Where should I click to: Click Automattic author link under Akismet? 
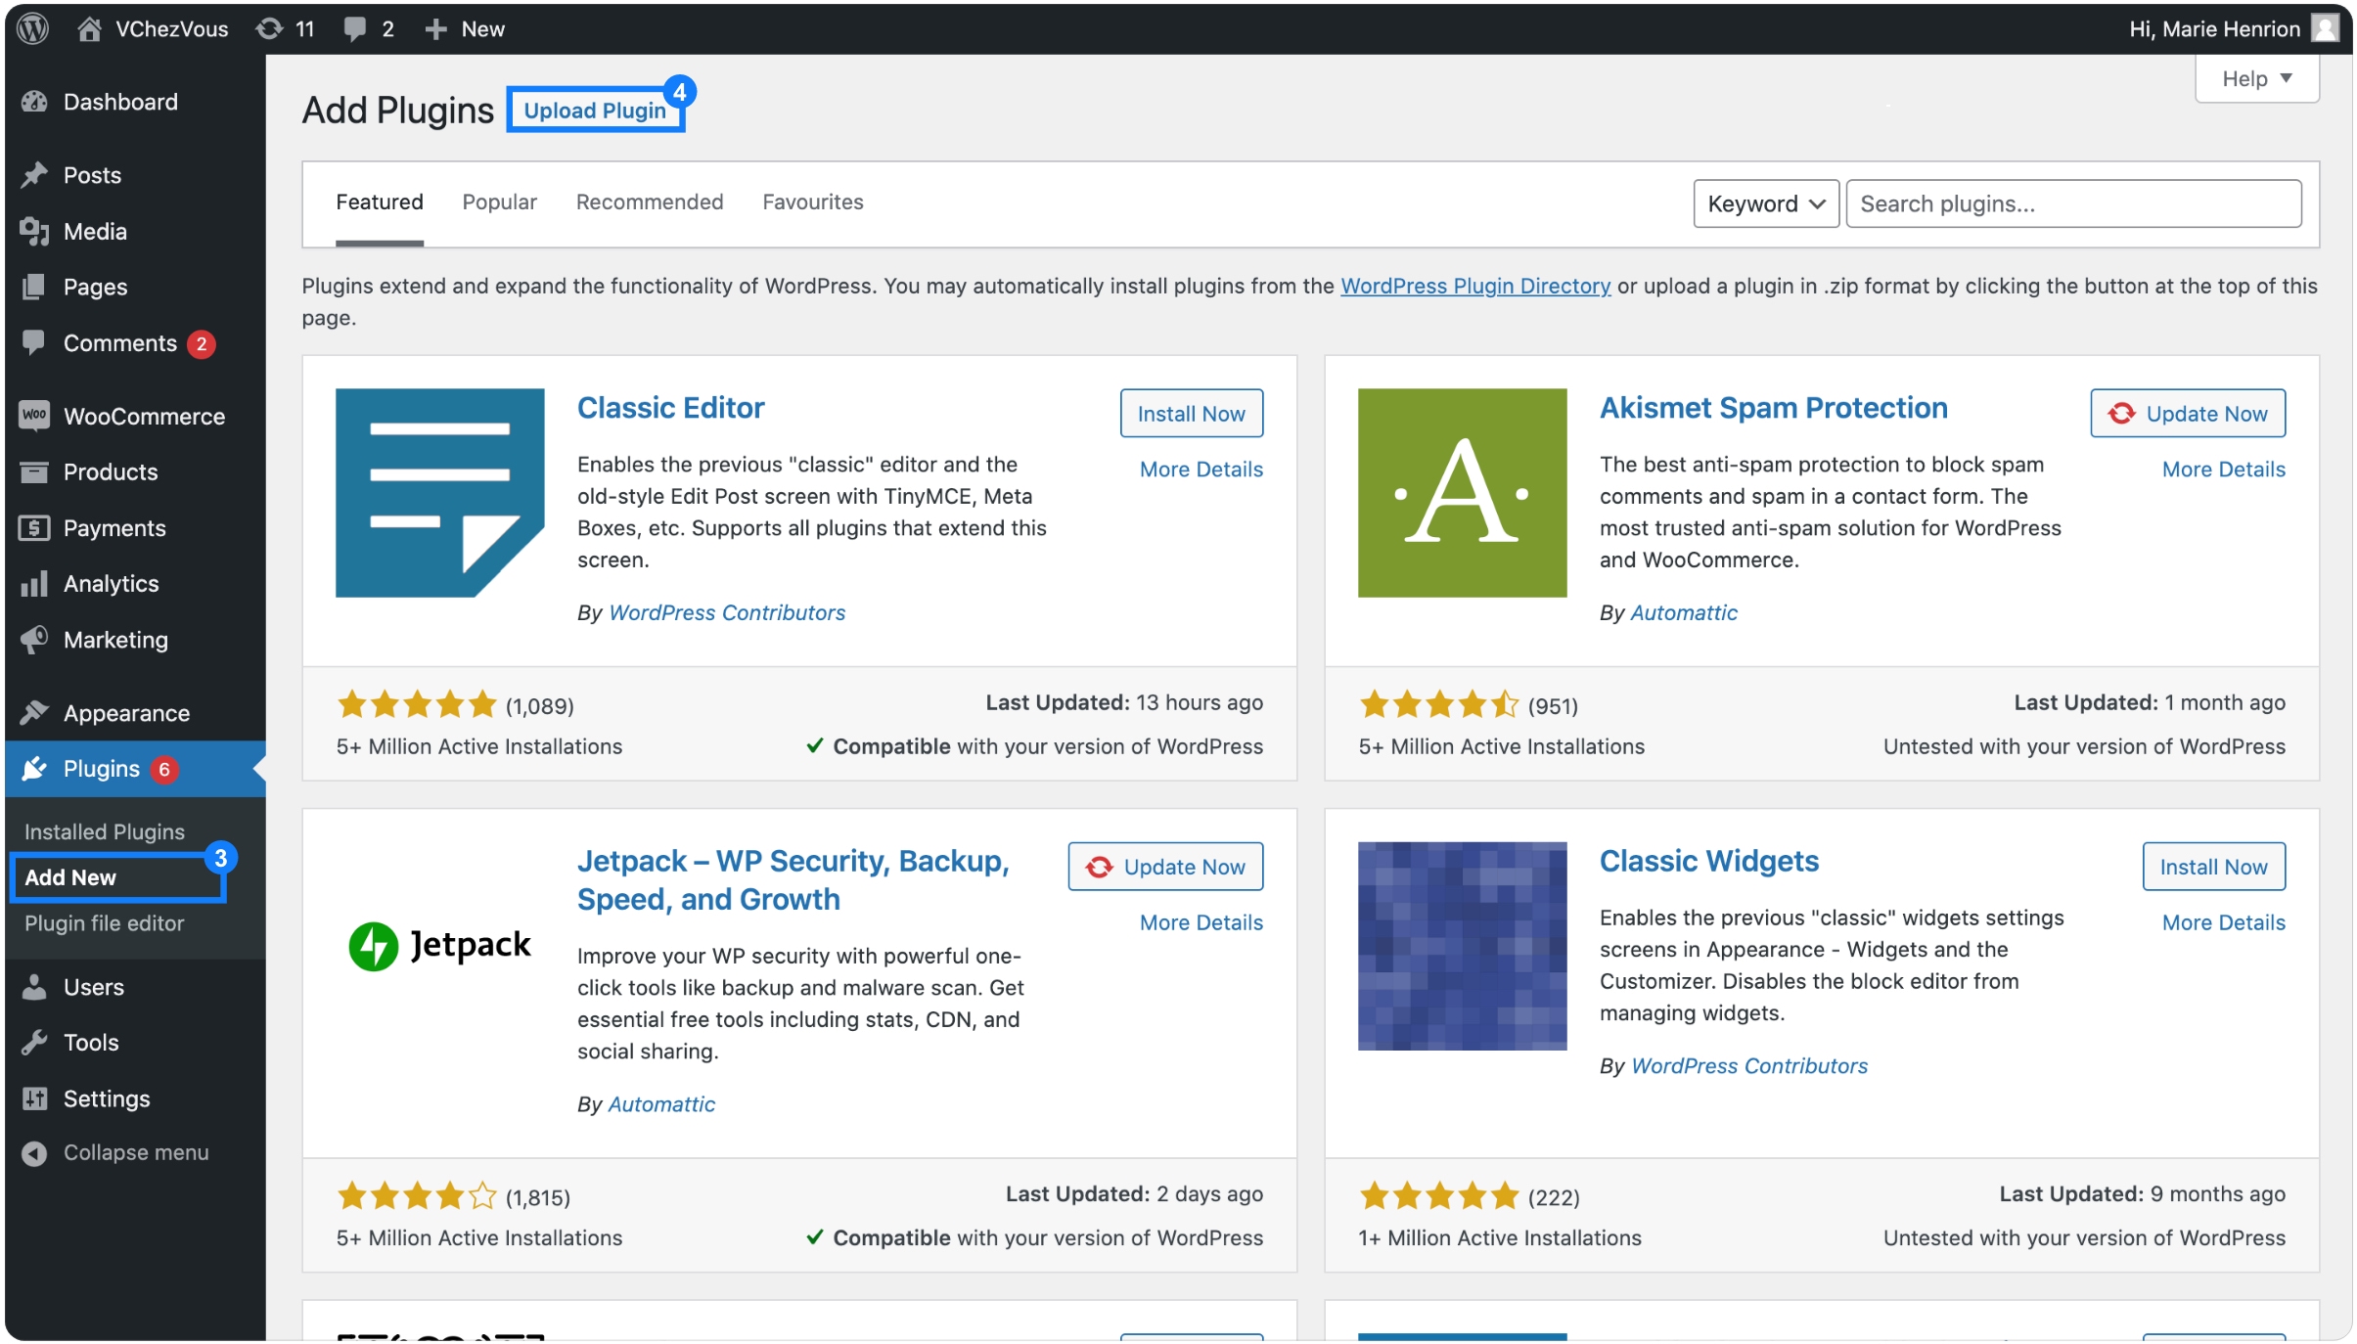click(1684, 612)
